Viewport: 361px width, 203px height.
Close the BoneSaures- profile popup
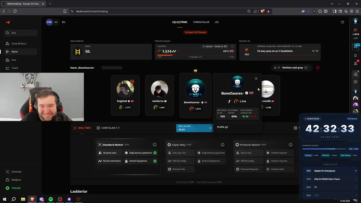[x=256, y=79]
